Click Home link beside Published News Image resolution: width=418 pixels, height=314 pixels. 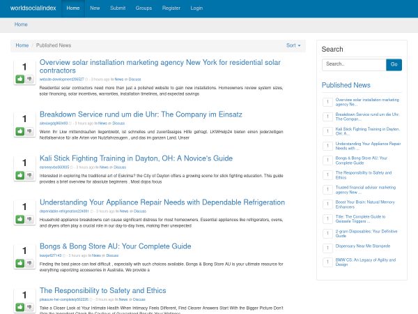point(22,45)
